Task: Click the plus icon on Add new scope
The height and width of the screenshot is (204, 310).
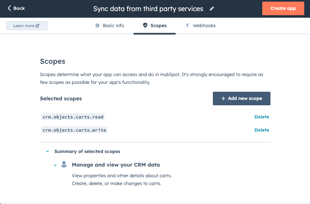Action: (223, 99)
